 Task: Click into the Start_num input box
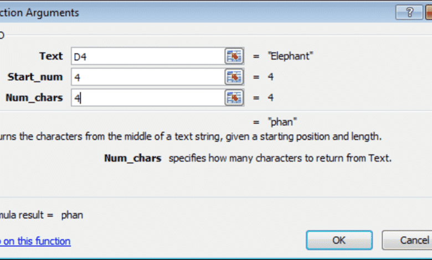pos(147,77)
